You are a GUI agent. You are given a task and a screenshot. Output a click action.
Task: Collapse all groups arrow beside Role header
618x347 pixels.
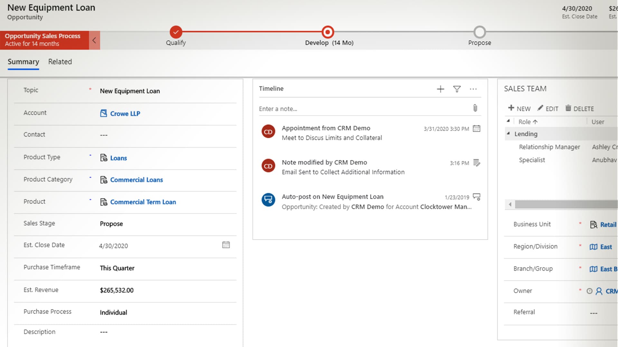click(x=508, y=121)
